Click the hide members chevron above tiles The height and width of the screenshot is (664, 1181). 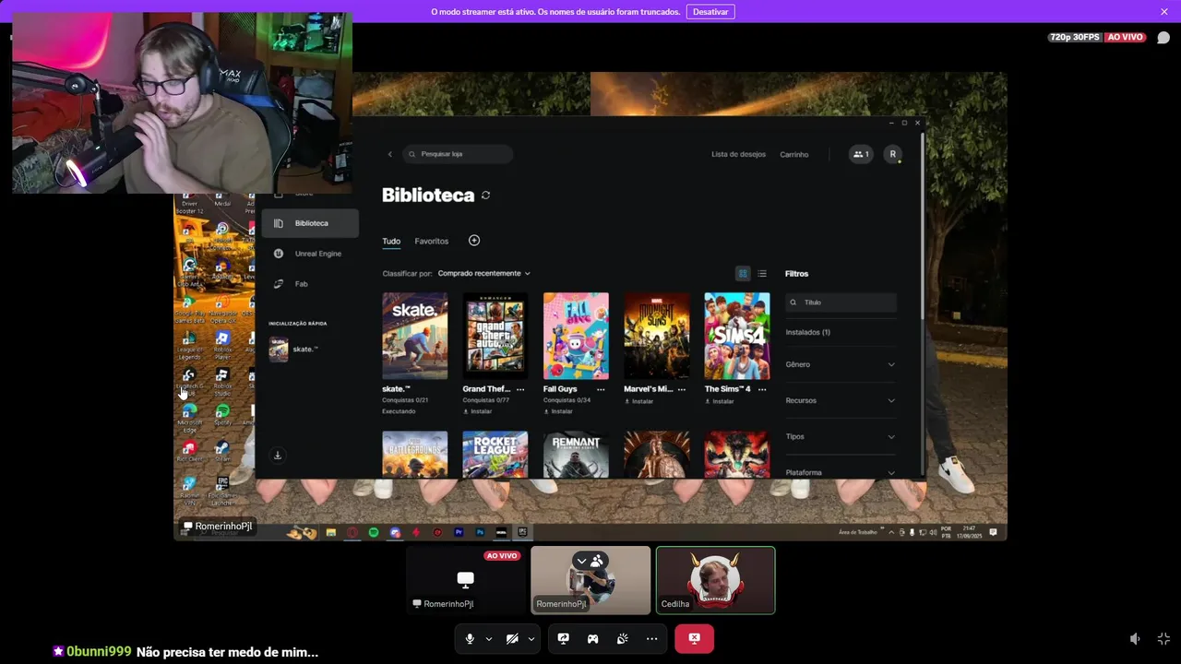click(581, 561)
